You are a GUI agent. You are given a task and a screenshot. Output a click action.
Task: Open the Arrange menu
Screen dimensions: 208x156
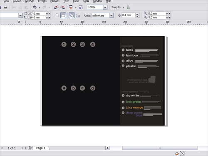click(x=30, y=1)
